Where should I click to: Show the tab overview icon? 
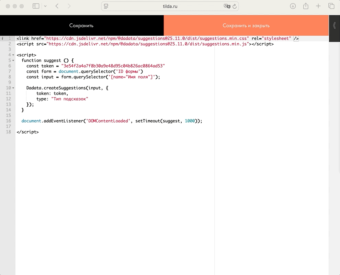pos(331,6)
